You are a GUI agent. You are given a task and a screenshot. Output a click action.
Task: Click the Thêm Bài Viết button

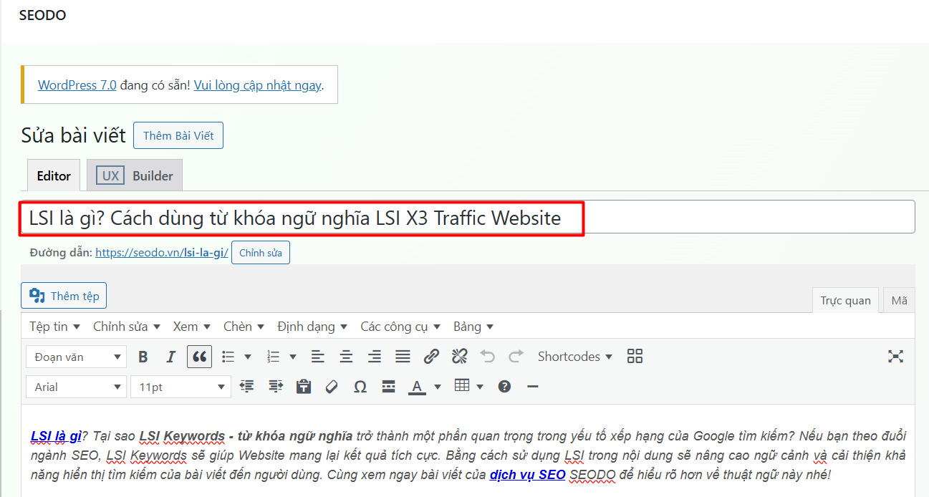(178, 135)
